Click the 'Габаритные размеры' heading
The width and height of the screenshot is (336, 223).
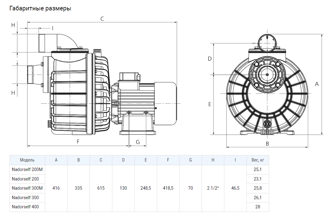40,8
